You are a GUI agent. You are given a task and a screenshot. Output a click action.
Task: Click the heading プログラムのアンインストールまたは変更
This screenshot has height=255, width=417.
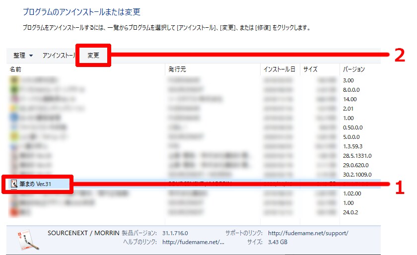tap(81, 12)
